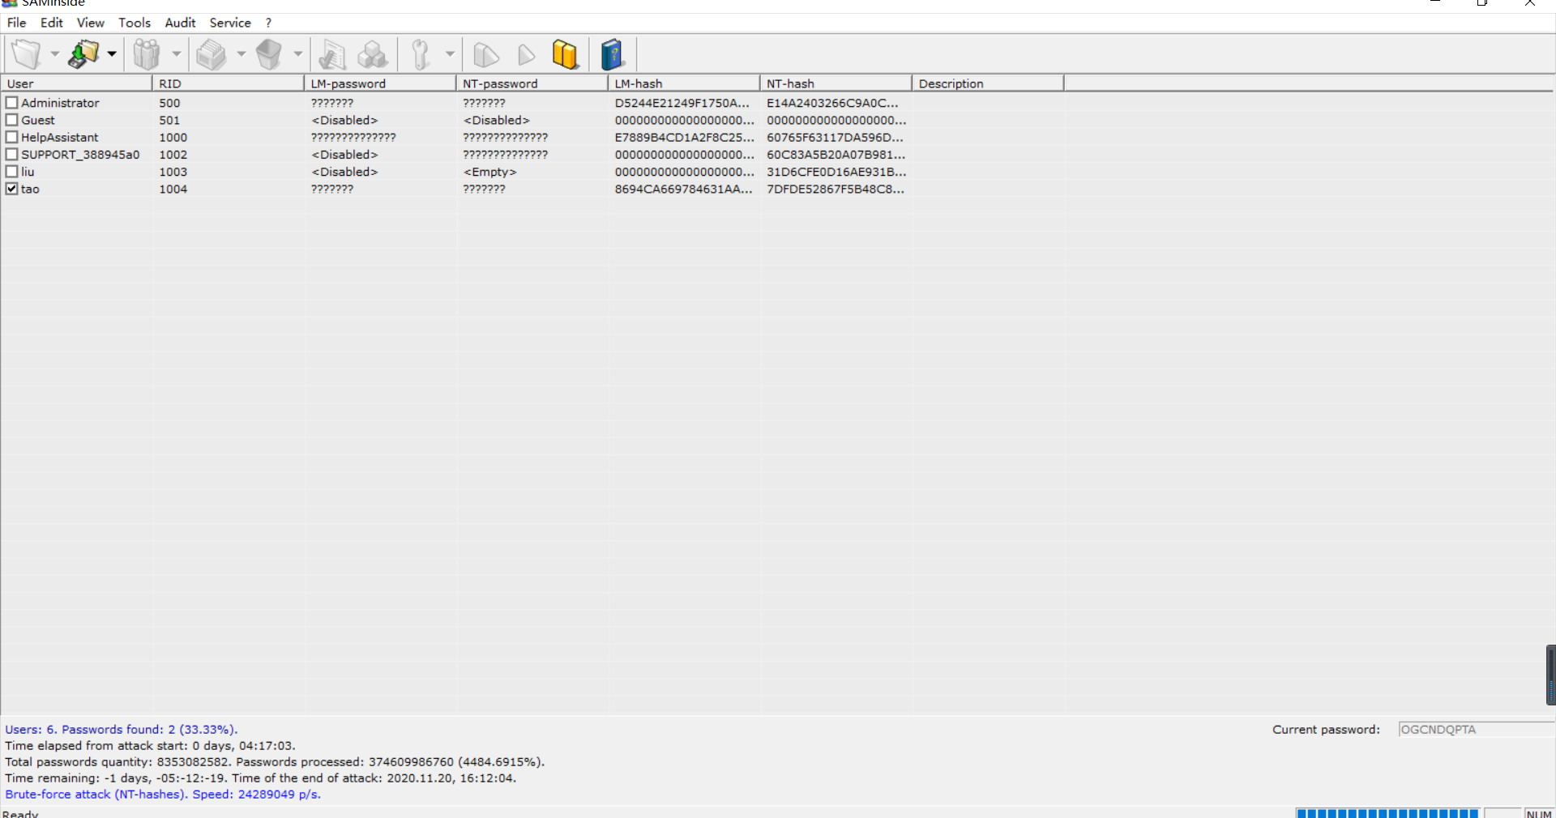Click HelpAssistant's LM-hash E7889B4CD1A2F8C25

click(x=684, y=137)
